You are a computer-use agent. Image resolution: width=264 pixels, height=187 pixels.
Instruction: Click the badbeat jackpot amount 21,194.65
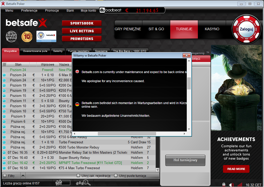coord(147,11)
